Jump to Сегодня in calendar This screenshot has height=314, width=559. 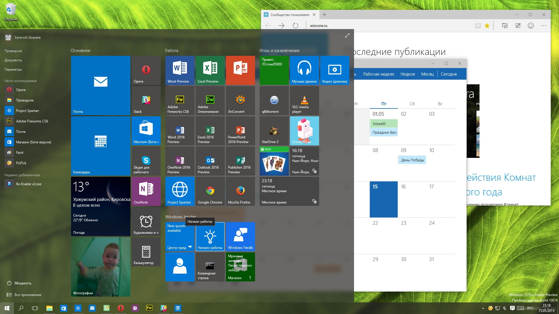click(449, 74)
